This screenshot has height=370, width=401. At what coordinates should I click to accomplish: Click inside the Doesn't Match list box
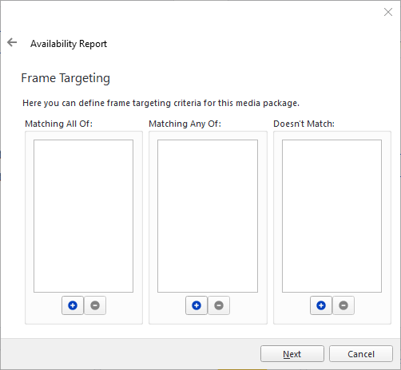[332, 216]
